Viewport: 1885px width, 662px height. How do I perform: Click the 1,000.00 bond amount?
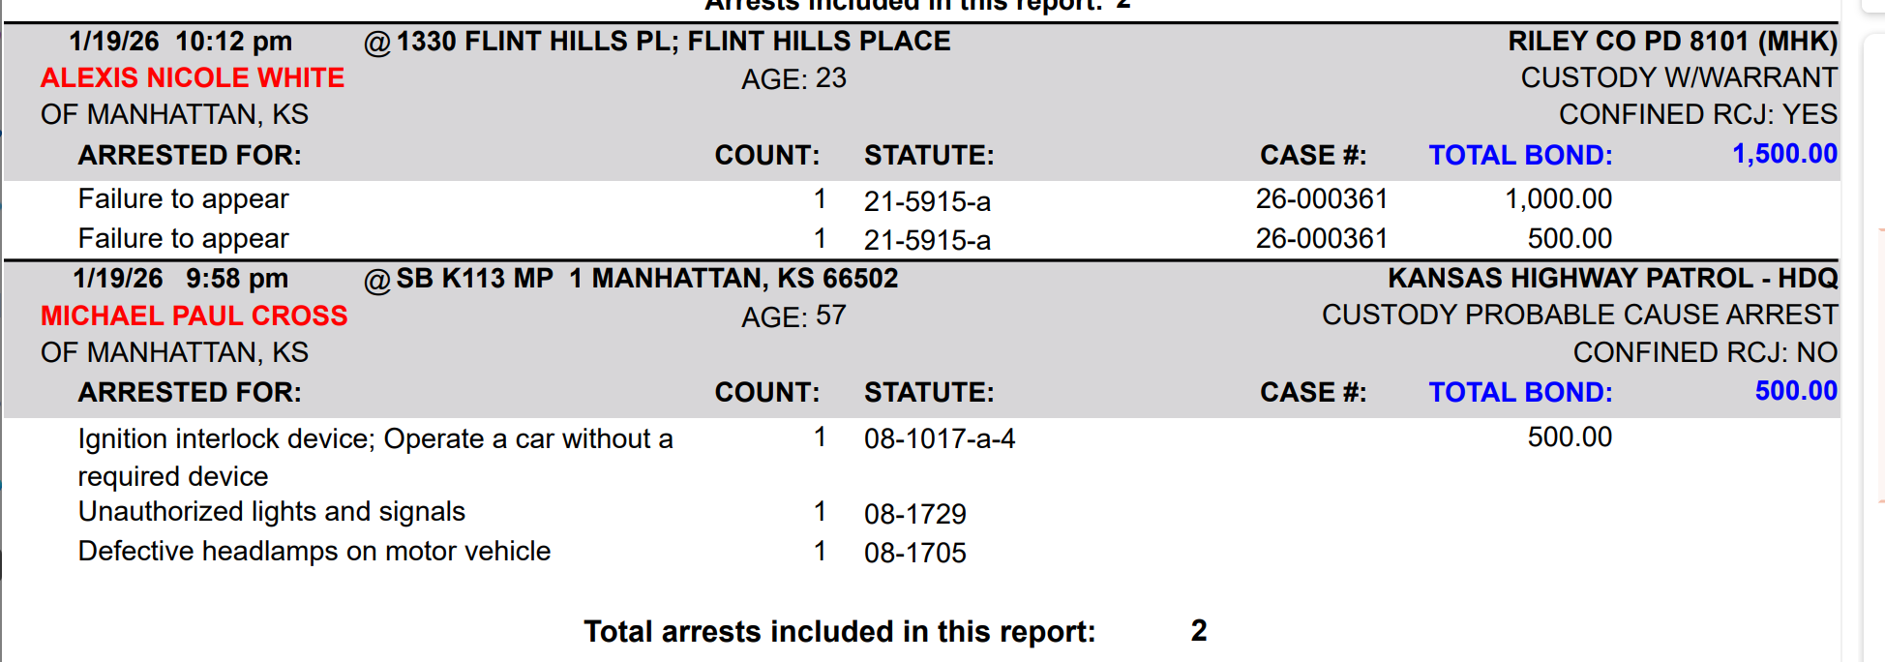[x=1557, y=199]
